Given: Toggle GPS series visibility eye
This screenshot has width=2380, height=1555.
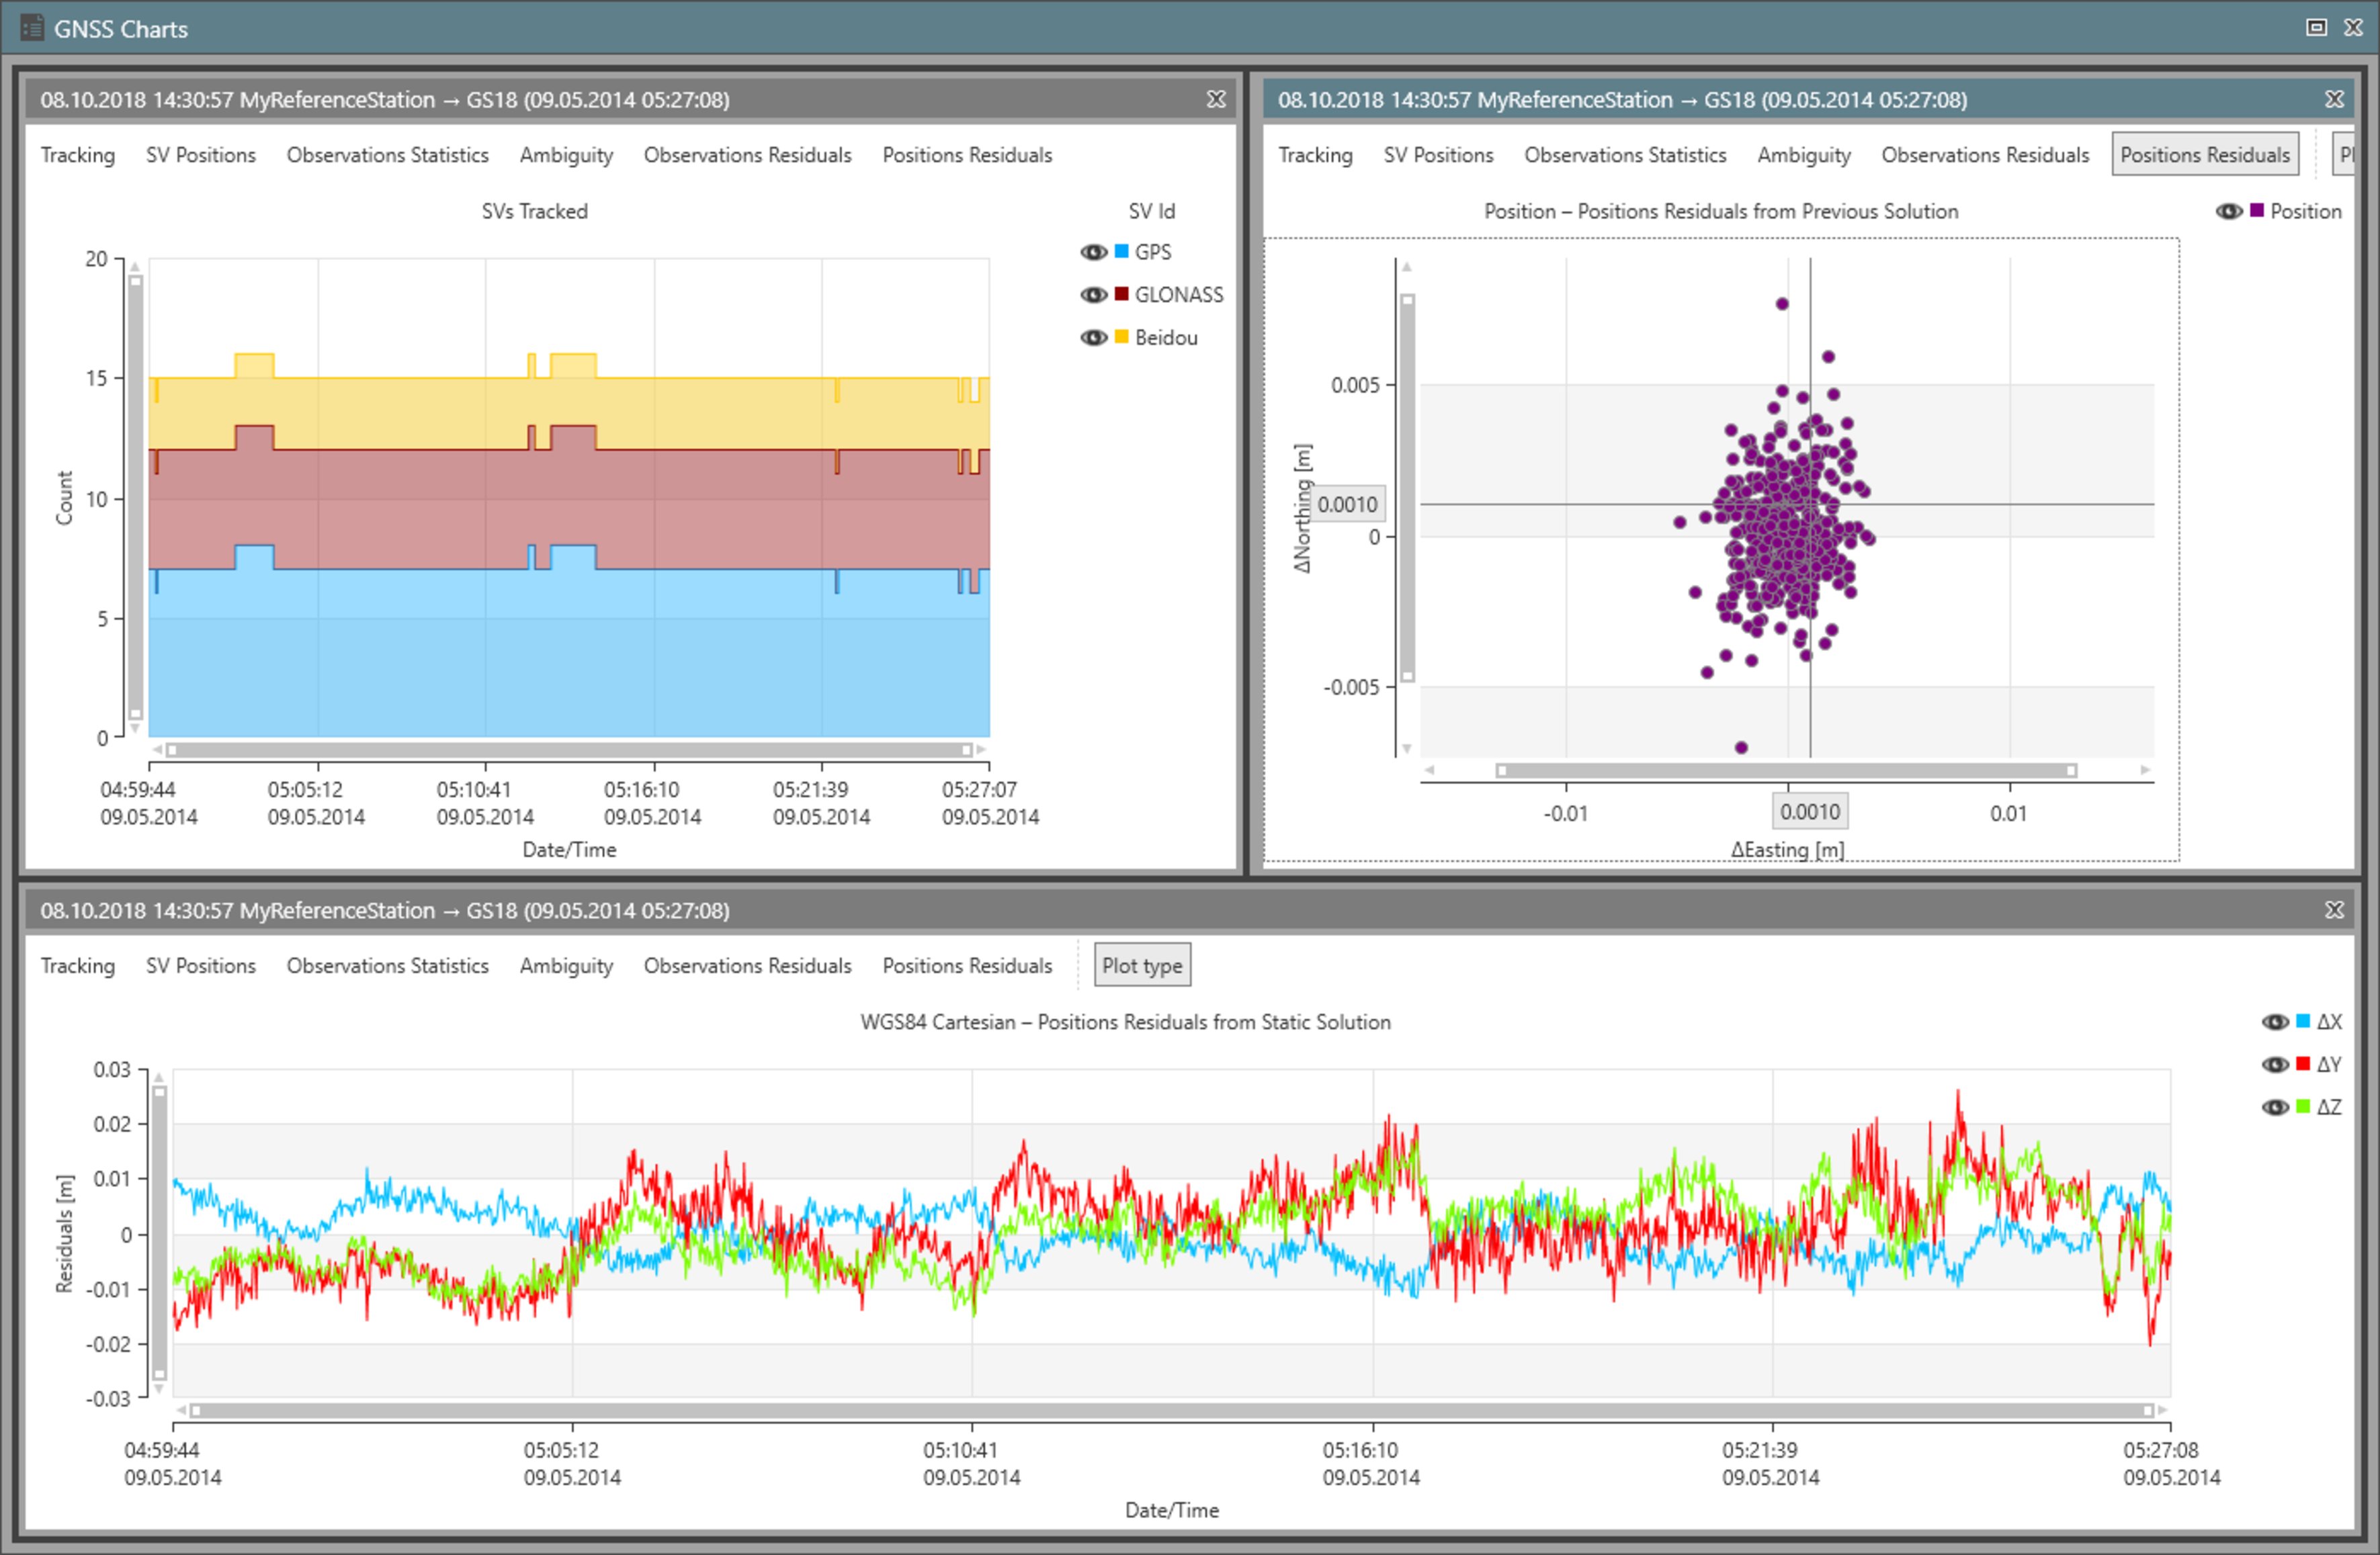Looking at the screenshot, I should [1093, 252].
